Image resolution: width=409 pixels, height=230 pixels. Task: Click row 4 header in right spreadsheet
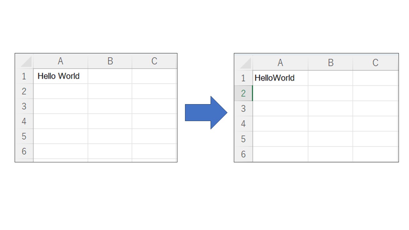(243, 124)
